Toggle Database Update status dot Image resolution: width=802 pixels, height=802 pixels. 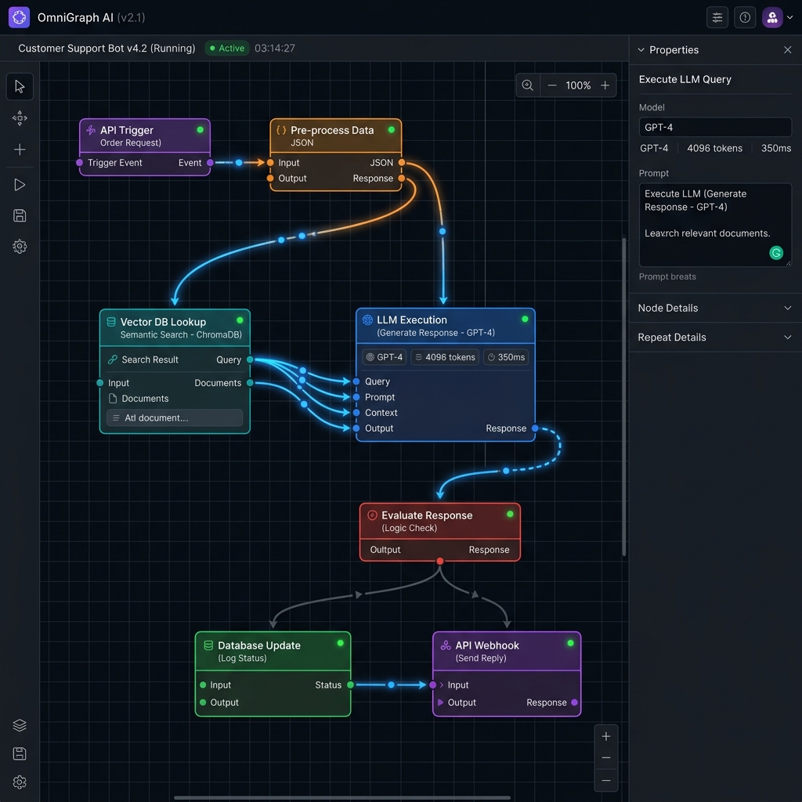(x=340, y=643)
